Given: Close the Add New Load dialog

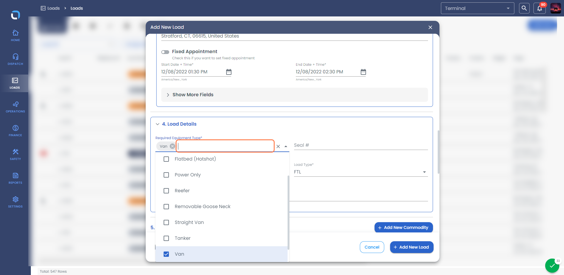Looking at the screenshot, I should 430,27.
